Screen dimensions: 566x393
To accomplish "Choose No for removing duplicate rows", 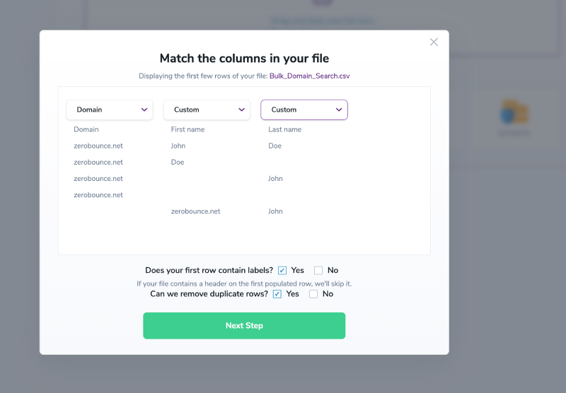I will 313,294.
